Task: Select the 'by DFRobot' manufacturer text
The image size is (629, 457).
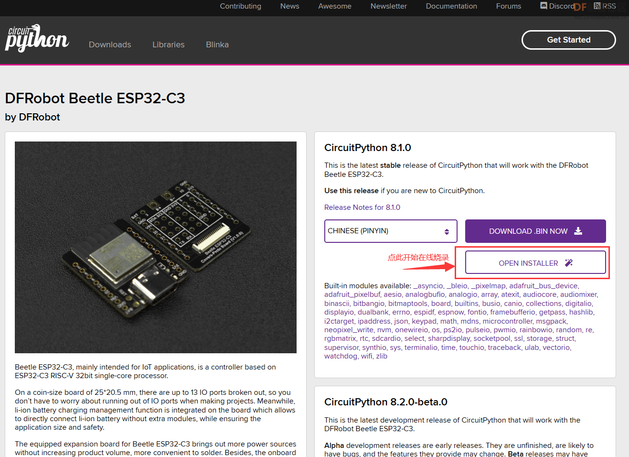Action: (32, 117)
